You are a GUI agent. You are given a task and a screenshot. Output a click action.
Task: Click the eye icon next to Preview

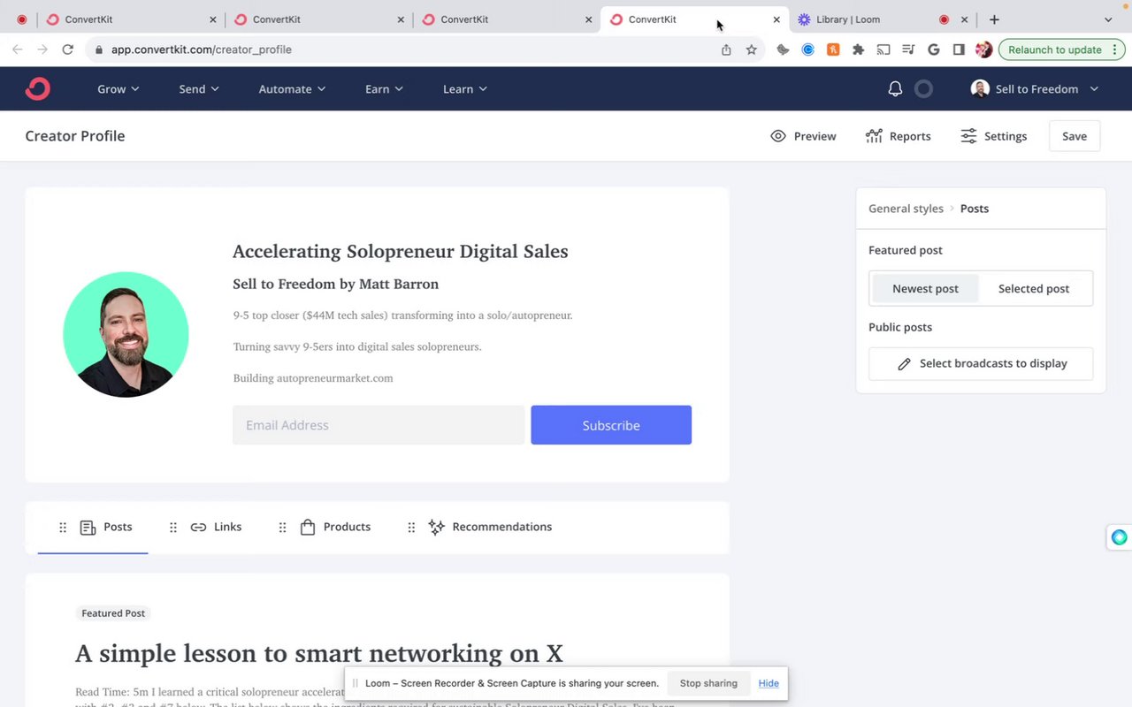778,136
